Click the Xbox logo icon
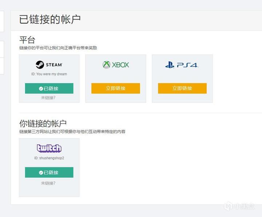262x217 pixels. [x=116, y=65]
